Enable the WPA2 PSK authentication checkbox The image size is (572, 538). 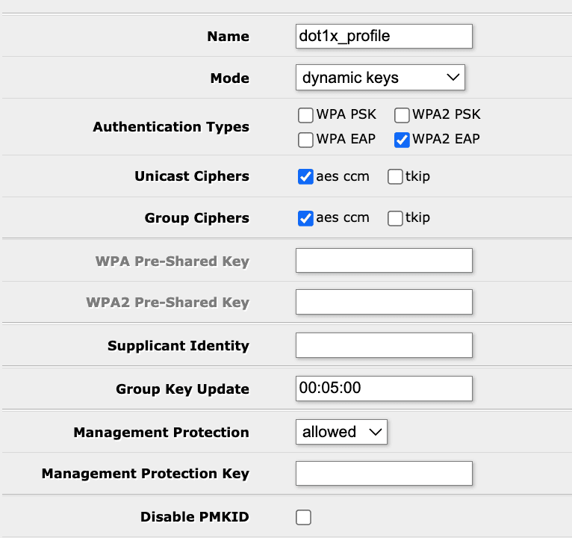(402, 115)
